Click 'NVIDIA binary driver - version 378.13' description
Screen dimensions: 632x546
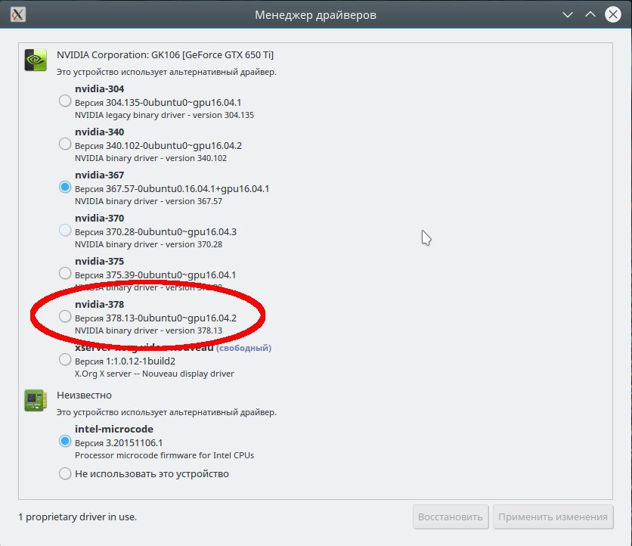pos(148,331)
